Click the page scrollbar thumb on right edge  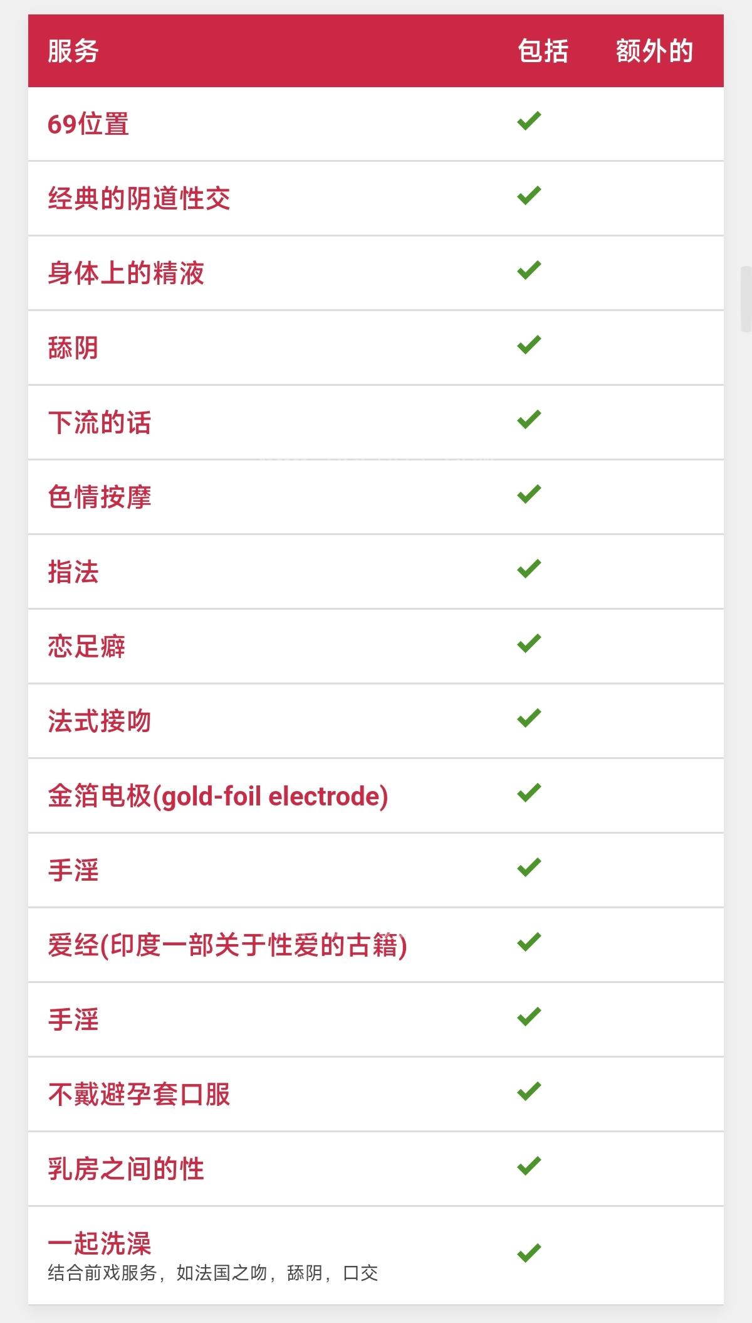click(x=746, y=299)
